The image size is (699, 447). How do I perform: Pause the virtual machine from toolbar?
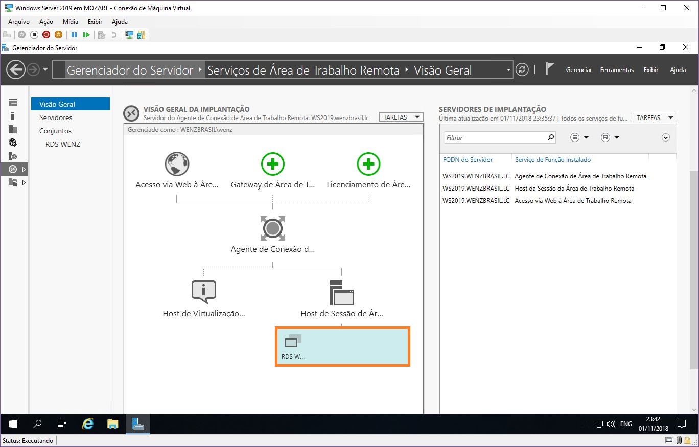click(x=74, y=35)
